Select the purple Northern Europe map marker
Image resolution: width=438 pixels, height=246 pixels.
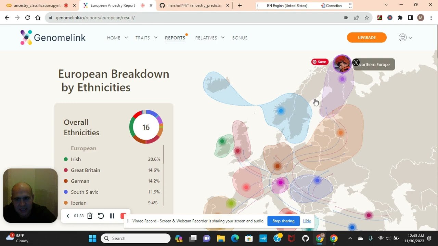[x=342, y=79]
